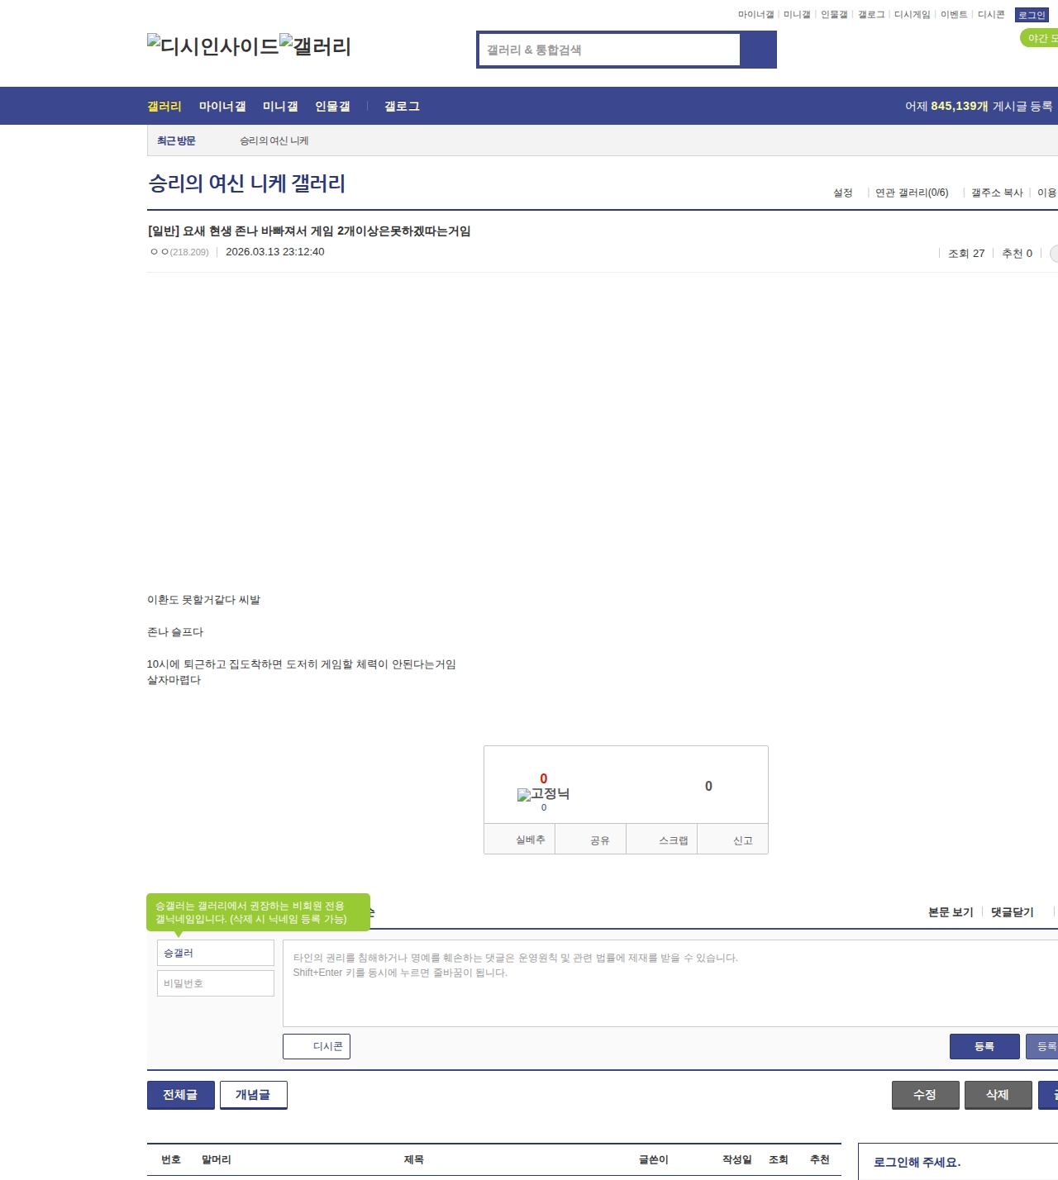Click the 어제 845,139개 게시글 등록 counter
The width and height of the screenshot is (1058, 1180).
[979, 106]
